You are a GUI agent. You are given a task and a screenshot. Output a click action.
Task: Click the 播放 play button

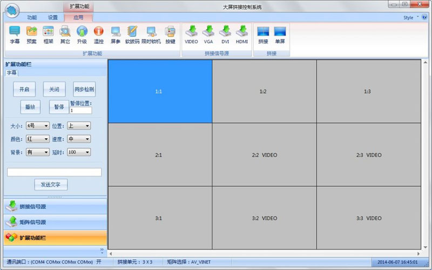coord(30,107)
